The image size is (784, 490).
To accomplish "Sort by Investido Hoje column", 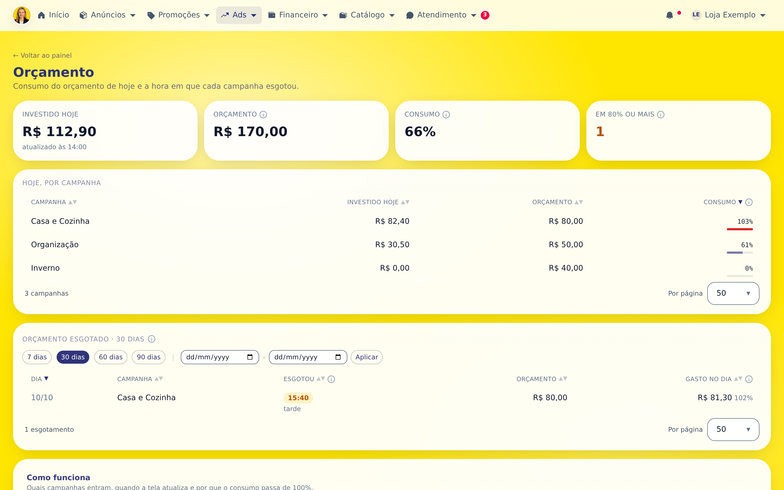I will pos(378,202).
